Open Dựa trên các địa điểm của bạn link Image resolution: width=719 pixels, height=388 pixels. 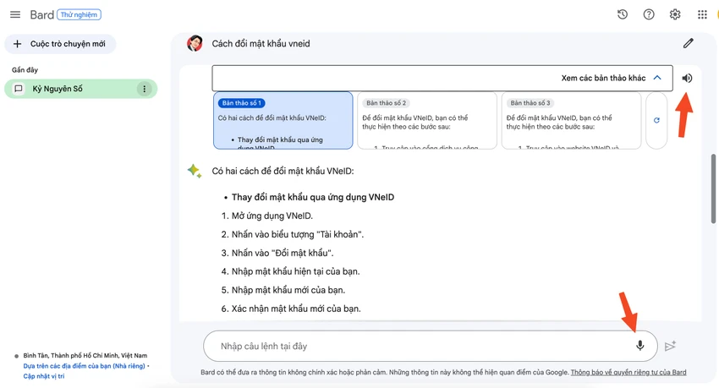click(x=84, y=366)
